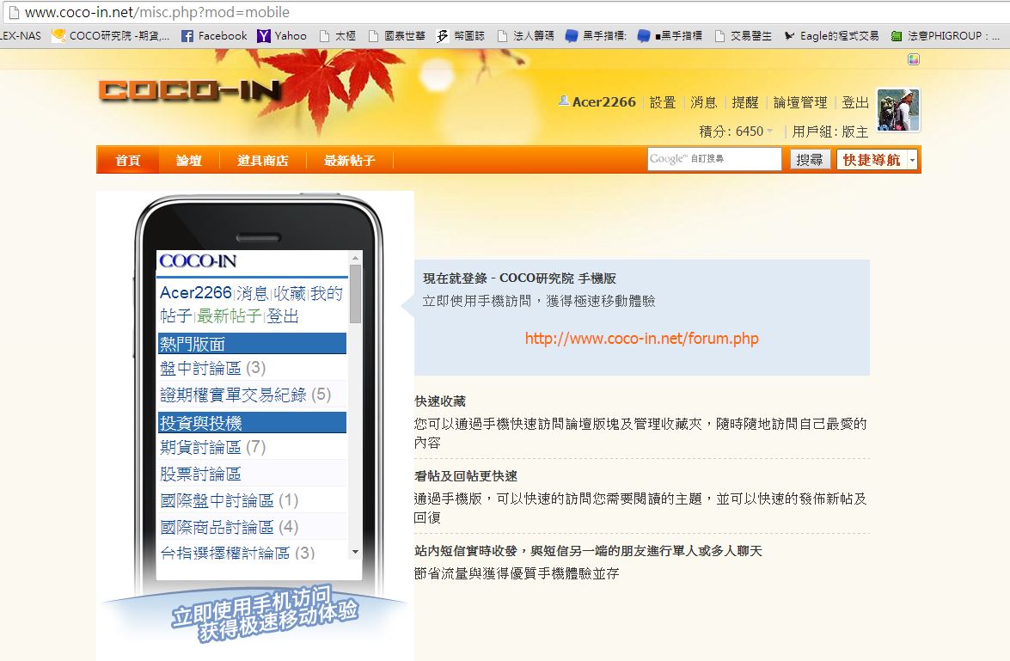1010x661 pixels.
Task: Go to 首頁 home tab
Action: click(127, 161)
